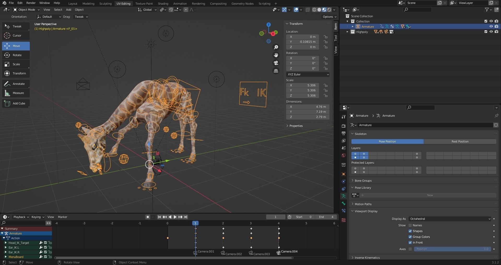501x265 pixels.
Task: Select the Measure tool
Action: click(16, 93)
